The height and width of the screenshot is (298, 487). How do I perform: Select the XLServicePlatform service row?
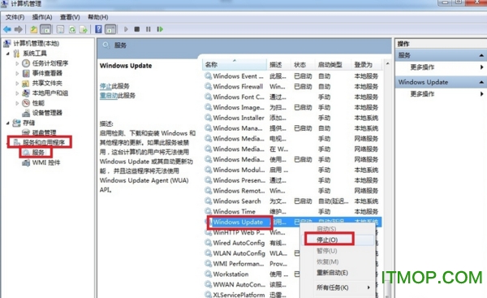coord(252,294)
